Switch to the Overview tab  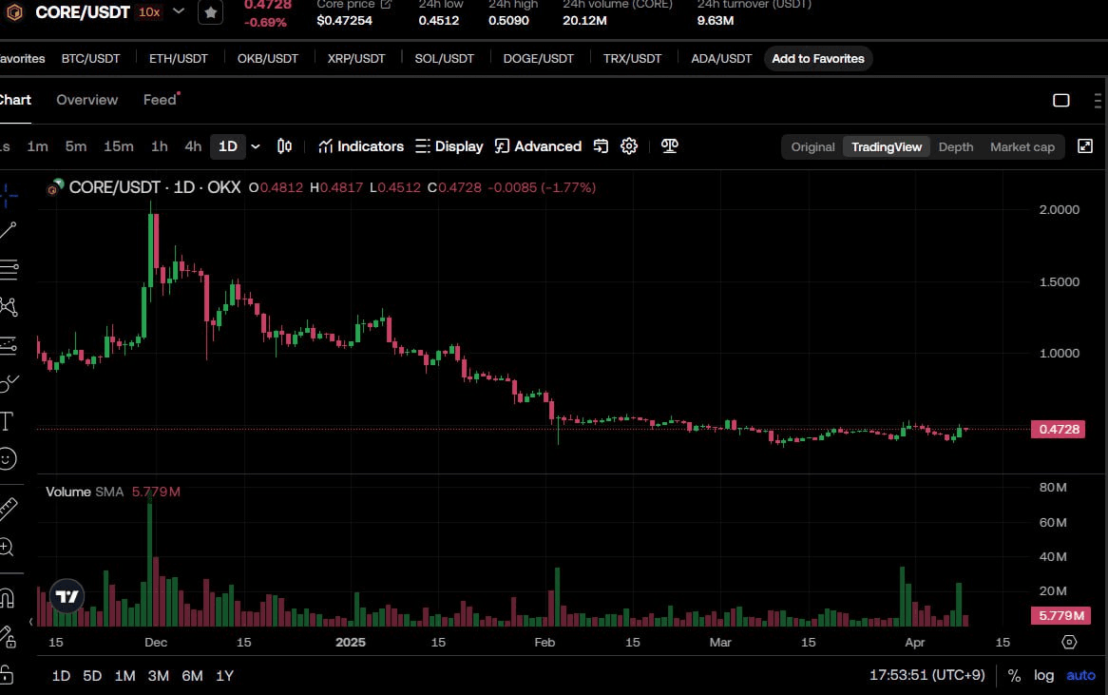(87, 99)
